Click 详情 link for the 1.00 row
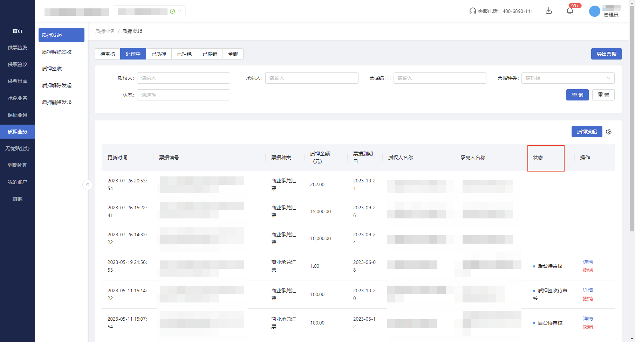Viewport: 635px width, 342px height. 588,262
